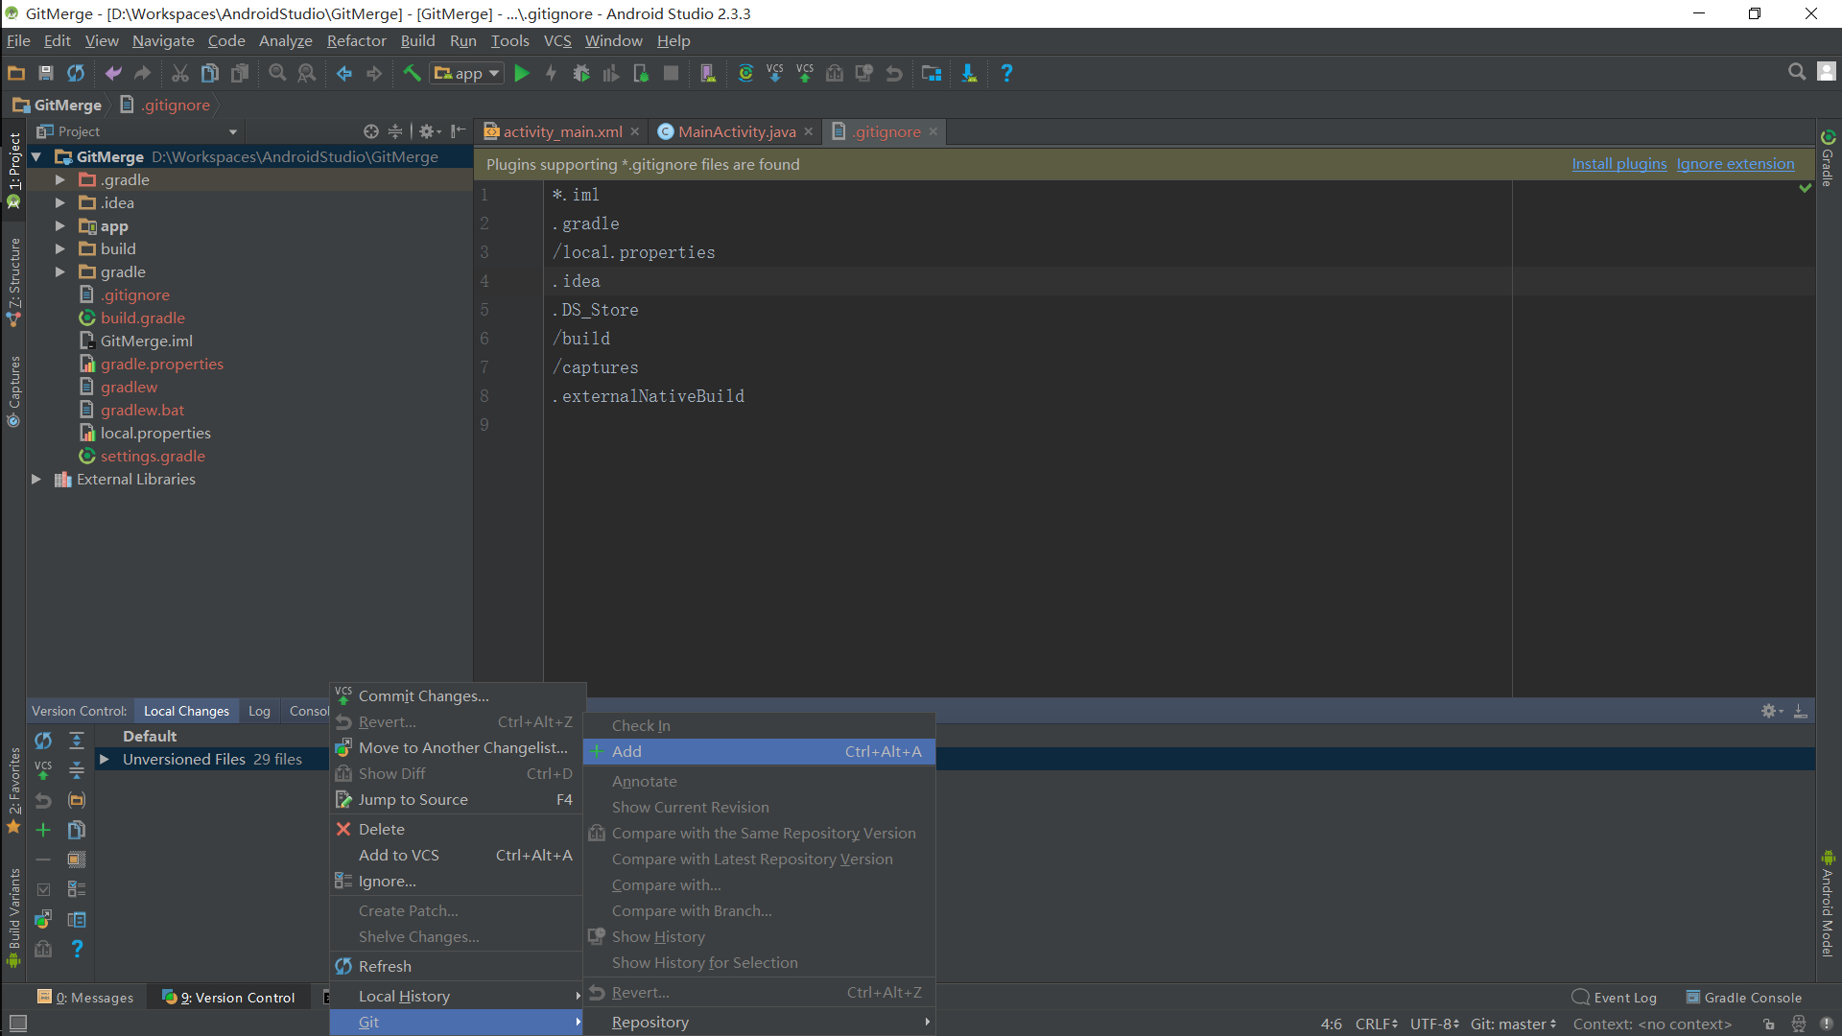Expand the Unversioned Files list
This screenshot has width=1842, height=1036.
click(x=105, y=760)
